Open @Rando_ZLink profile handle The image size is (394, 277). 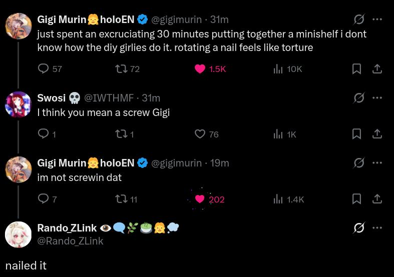coord(70,241)
